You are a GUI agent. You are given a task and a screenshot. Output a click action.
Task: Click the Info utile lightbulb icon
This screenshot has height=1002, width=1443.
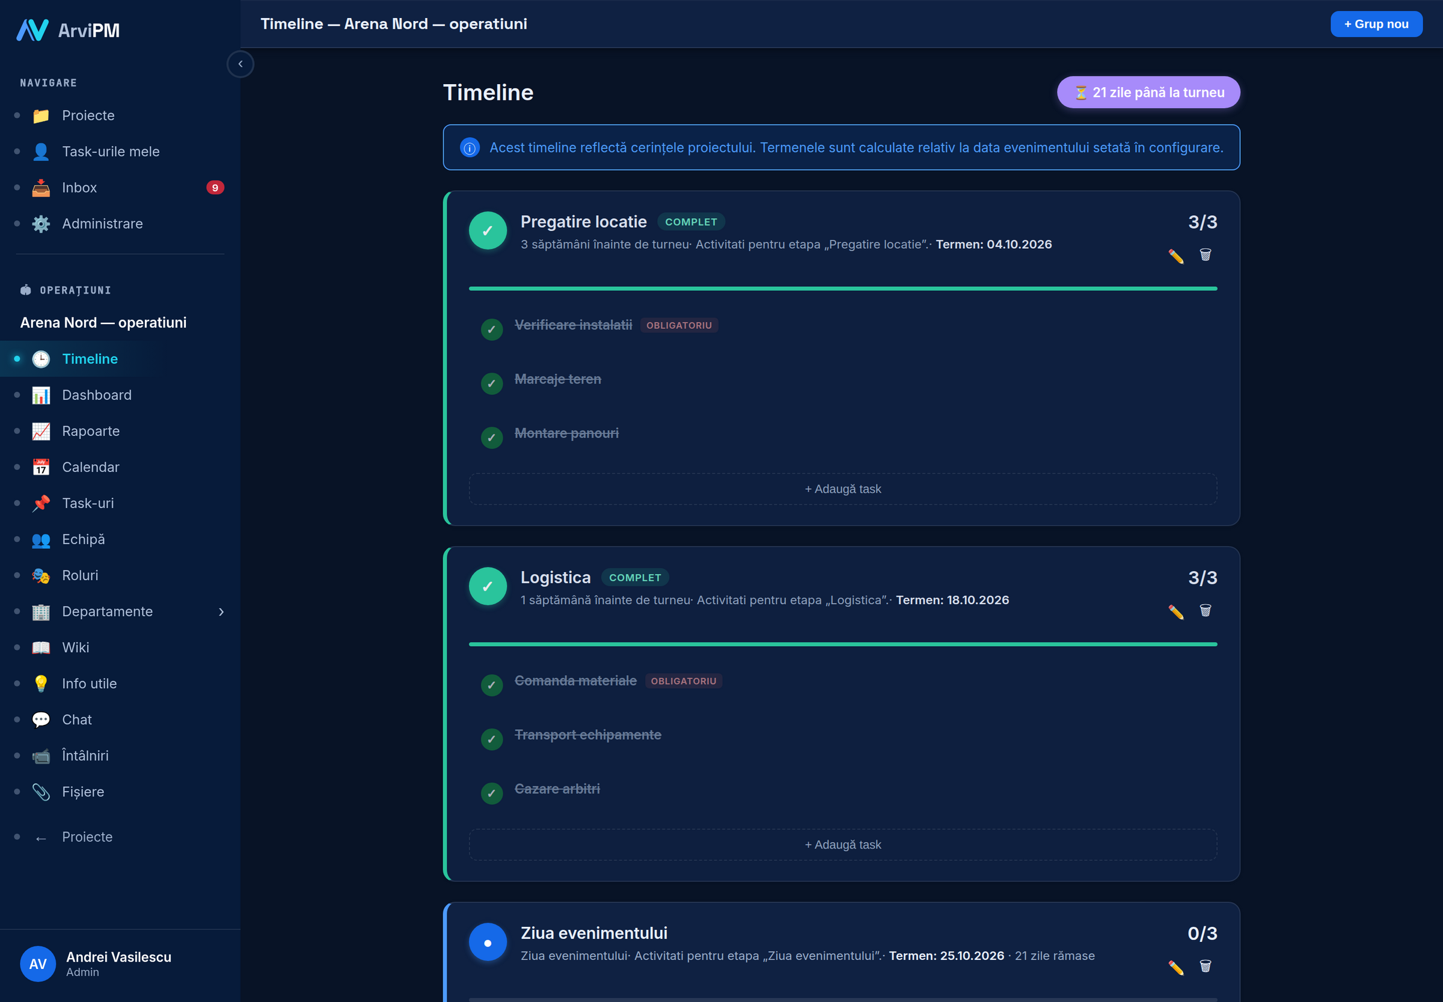(41, 683)
